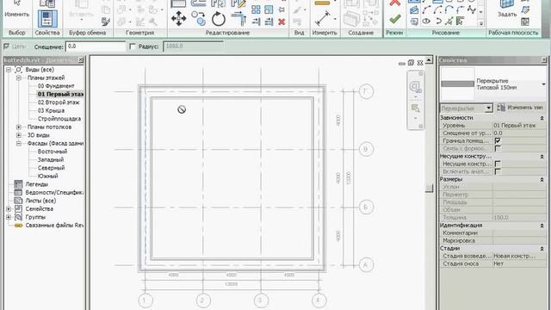Toggle the Несущие констр... checkbox
Viewport: 551px width, 310px height.
click(498, 164)
